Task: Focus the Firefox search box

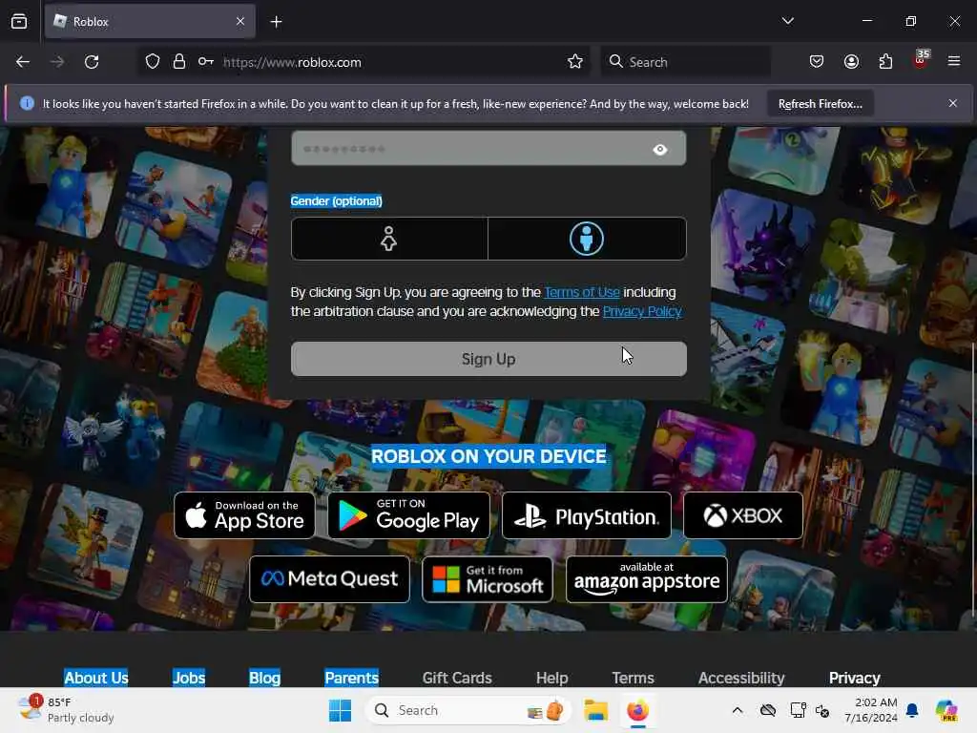Action: coord(685,62)
